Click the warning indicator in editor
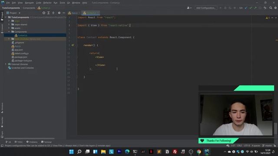 (268, 18)
